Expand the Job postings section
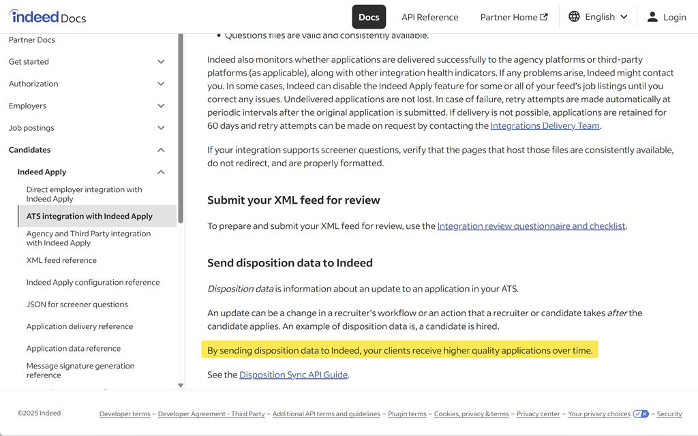 [x=161, y=128]
